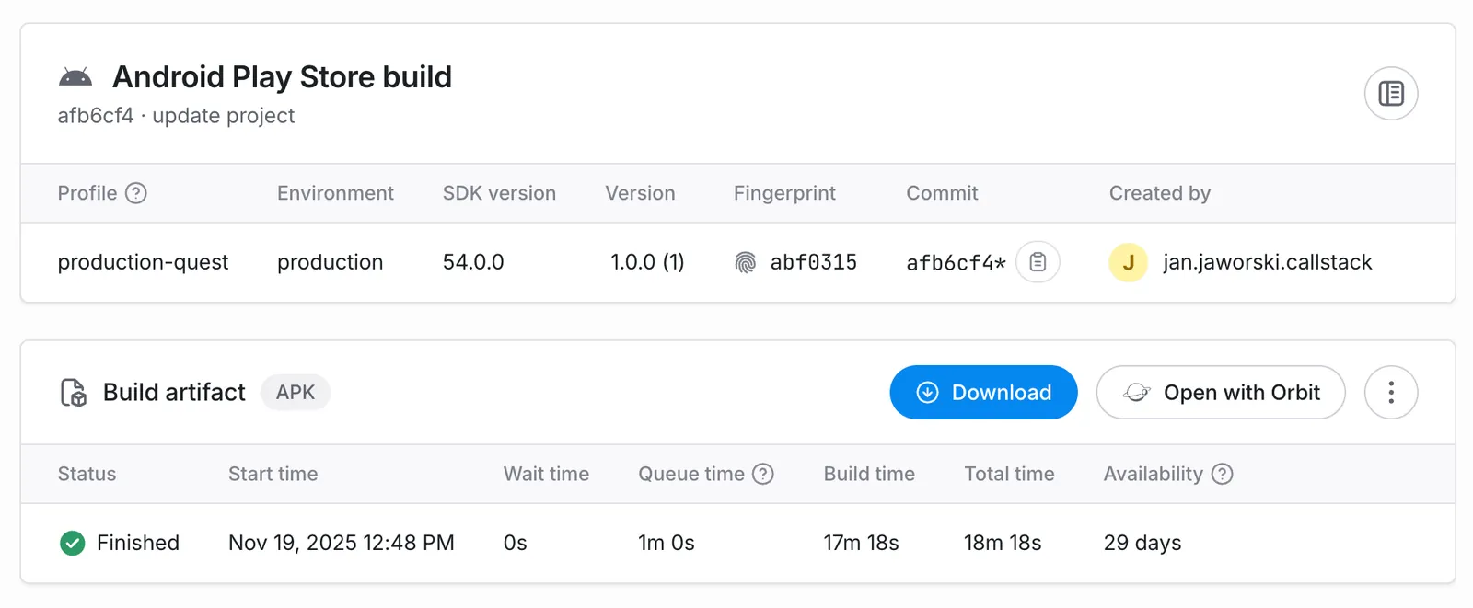This screenshot has height=608, width=1473.
Task: Click the production environment value
Action: pos(330,262)
